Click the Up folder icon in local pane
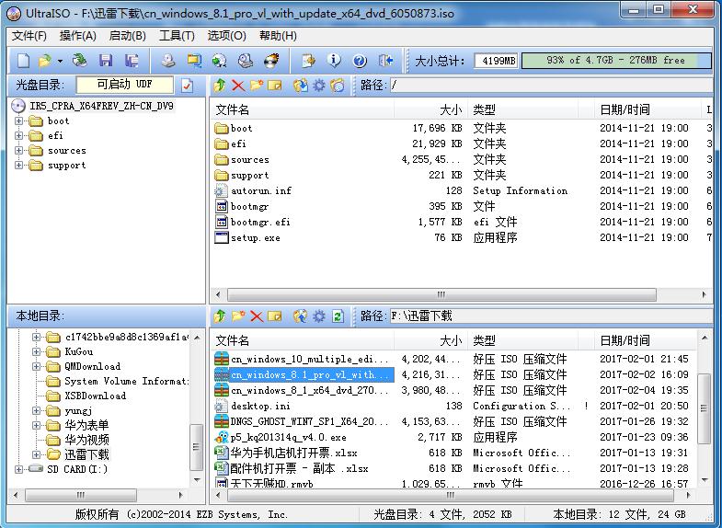The height and width of the screenshot is (528, 722). point(220,316)
